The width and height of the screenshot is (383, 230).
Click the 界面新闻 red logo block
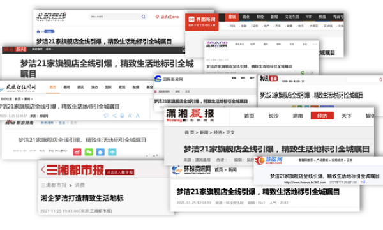point(202,22)
